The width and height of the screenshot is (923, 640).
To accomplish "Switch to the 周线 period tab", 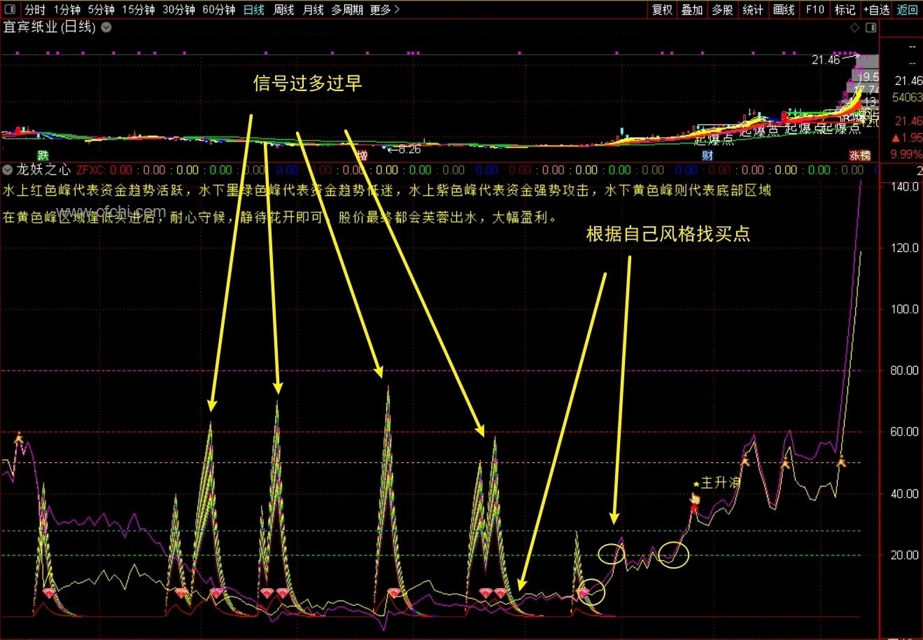I will pyautogui.click(x=283, y=9).
